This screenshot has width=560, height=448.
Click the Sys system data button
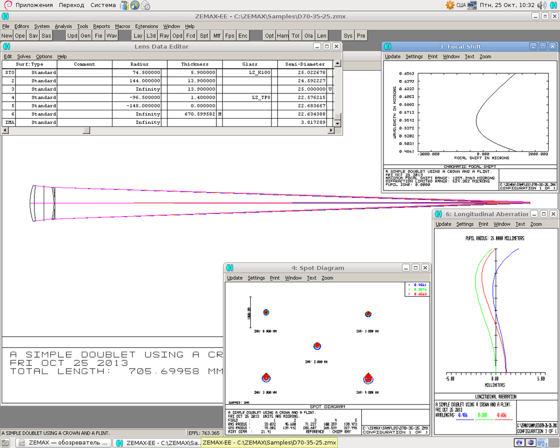[348, 35]
